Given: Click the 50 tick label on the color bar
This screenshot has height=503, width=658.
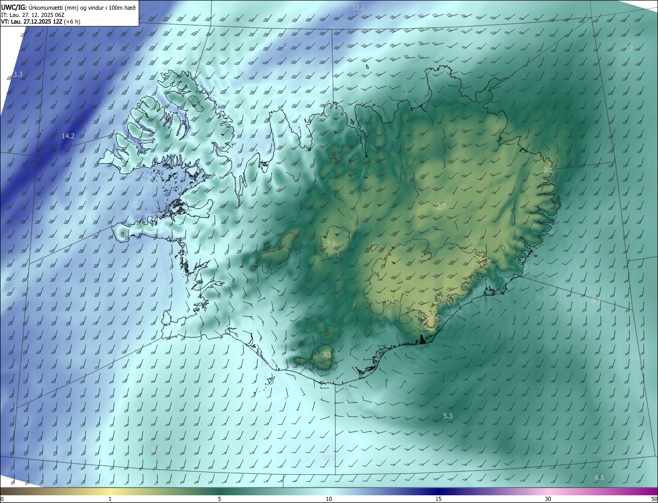Looking at the screenshot, I should tap(654, 499).
